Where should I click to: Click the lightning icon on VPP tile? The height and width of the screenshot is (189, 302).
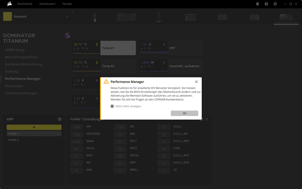coord(164,44)
